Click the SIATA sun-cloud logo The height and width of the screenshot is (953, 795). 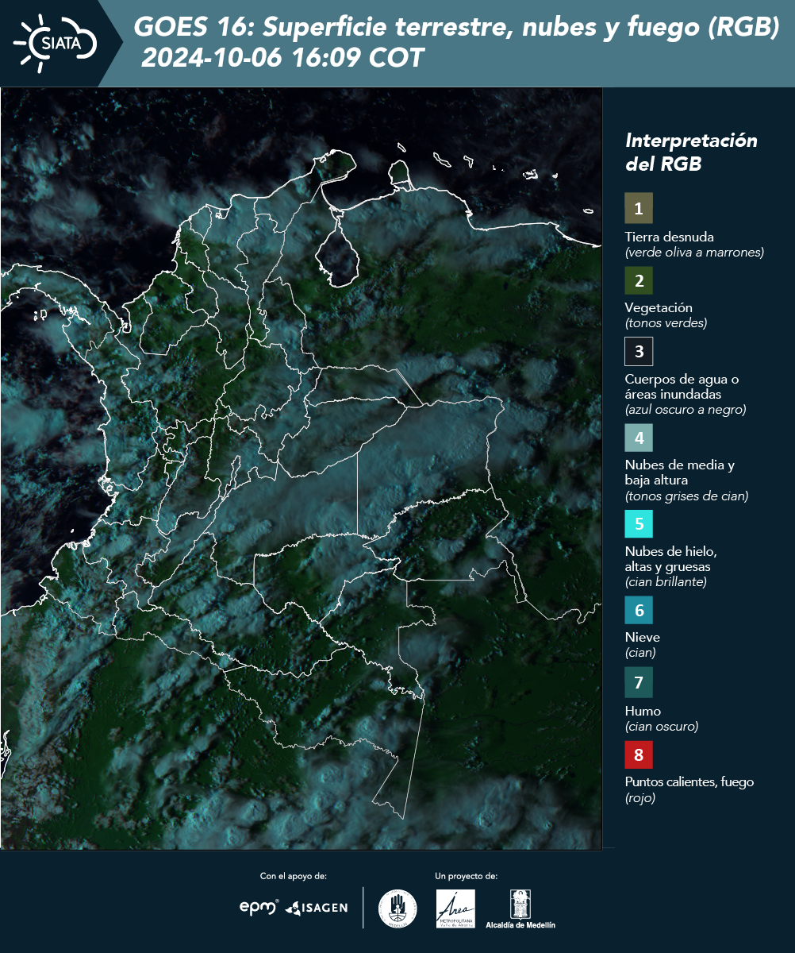(55, 43)
